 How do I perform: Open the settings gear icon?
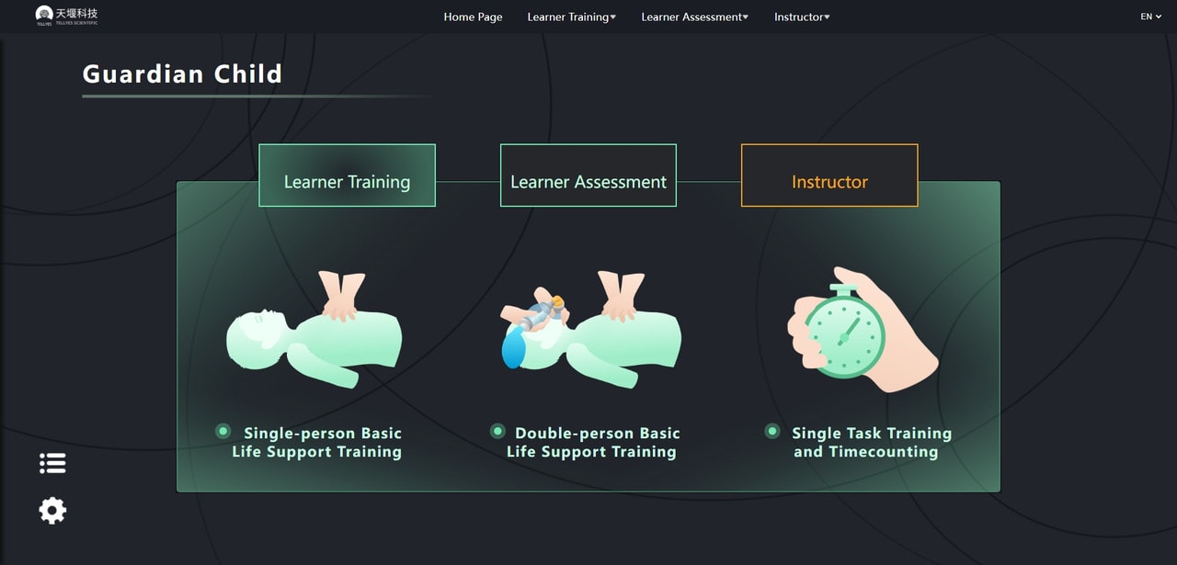(52, 510)
